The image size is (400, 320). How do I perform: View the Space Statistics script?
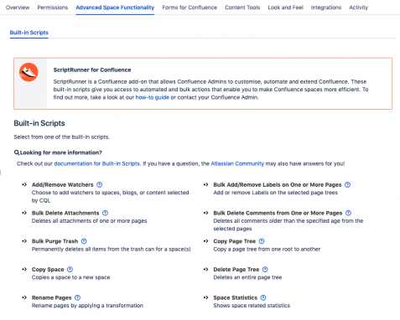coord(236,297)
